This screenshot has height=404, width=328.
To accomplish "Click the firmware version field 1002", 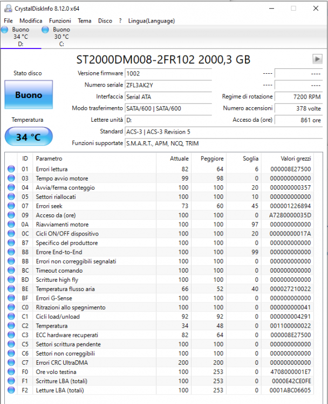I will (168, 73).
